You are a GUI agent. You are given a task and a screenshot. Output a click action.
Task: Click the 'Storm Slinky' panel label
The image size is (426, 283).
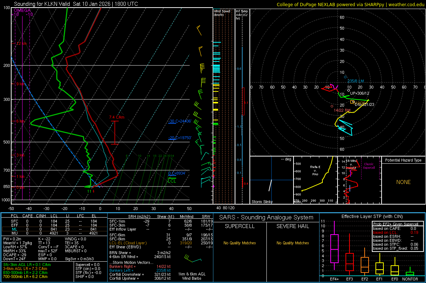tap(262, 202)
